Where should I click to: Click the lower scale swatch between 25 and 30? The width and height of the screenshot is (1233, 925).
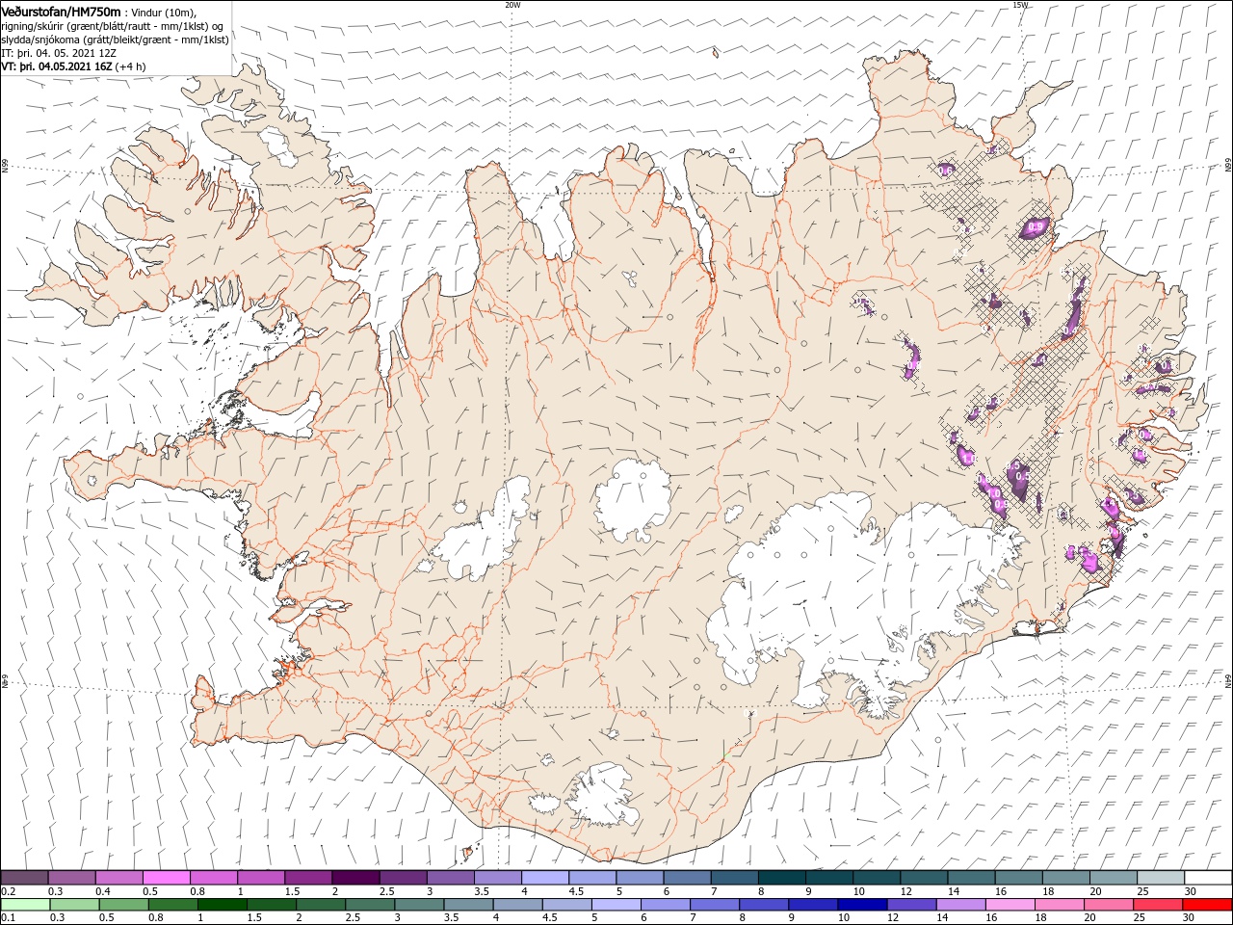pyautogui.click(x=1157, y=905)
